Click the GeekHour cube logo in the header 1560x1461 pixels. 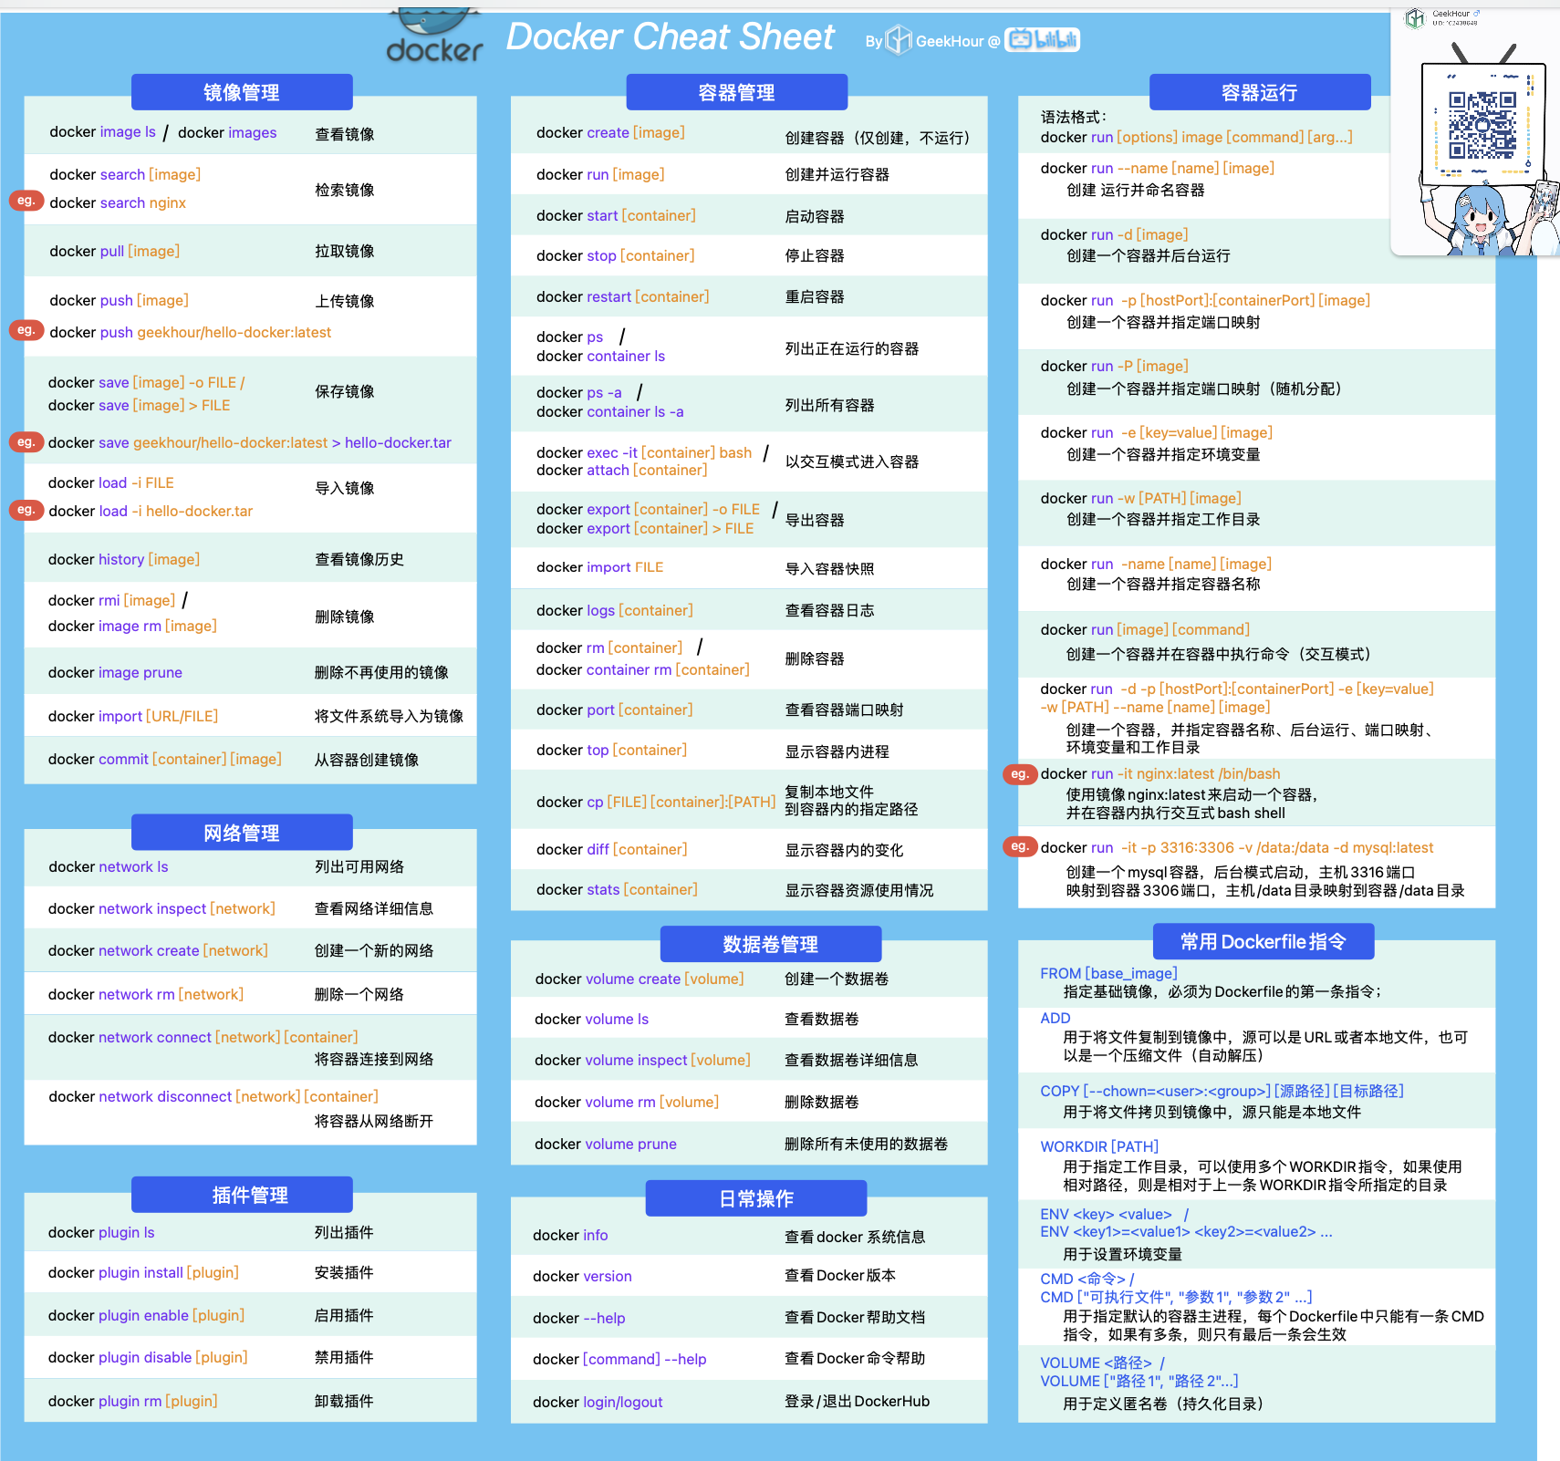click(x=899, y=40)
